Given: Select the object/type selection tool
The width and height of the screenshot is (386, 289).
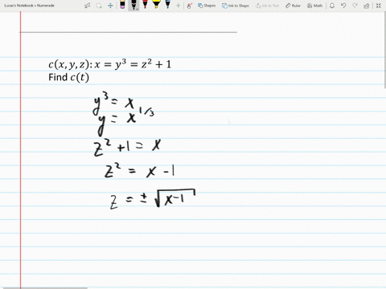Looking at the screenshot, I should tap(88, 6).
